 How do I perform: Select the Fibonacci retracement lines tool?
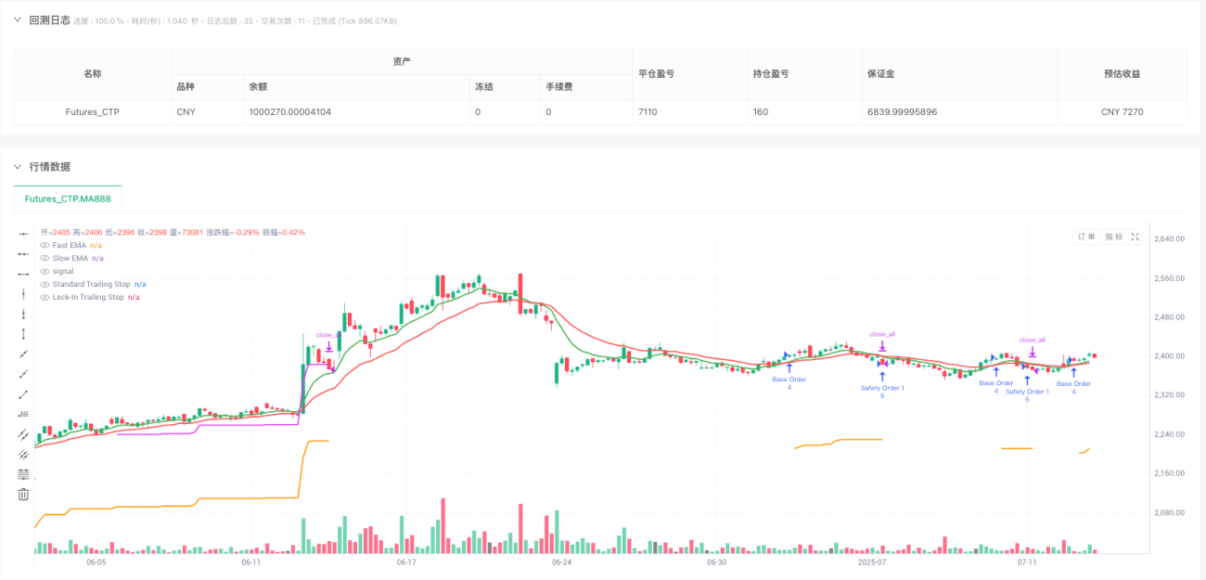pos(24,474)
